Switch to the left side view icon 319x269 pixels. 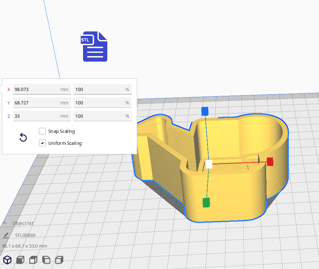46,260
